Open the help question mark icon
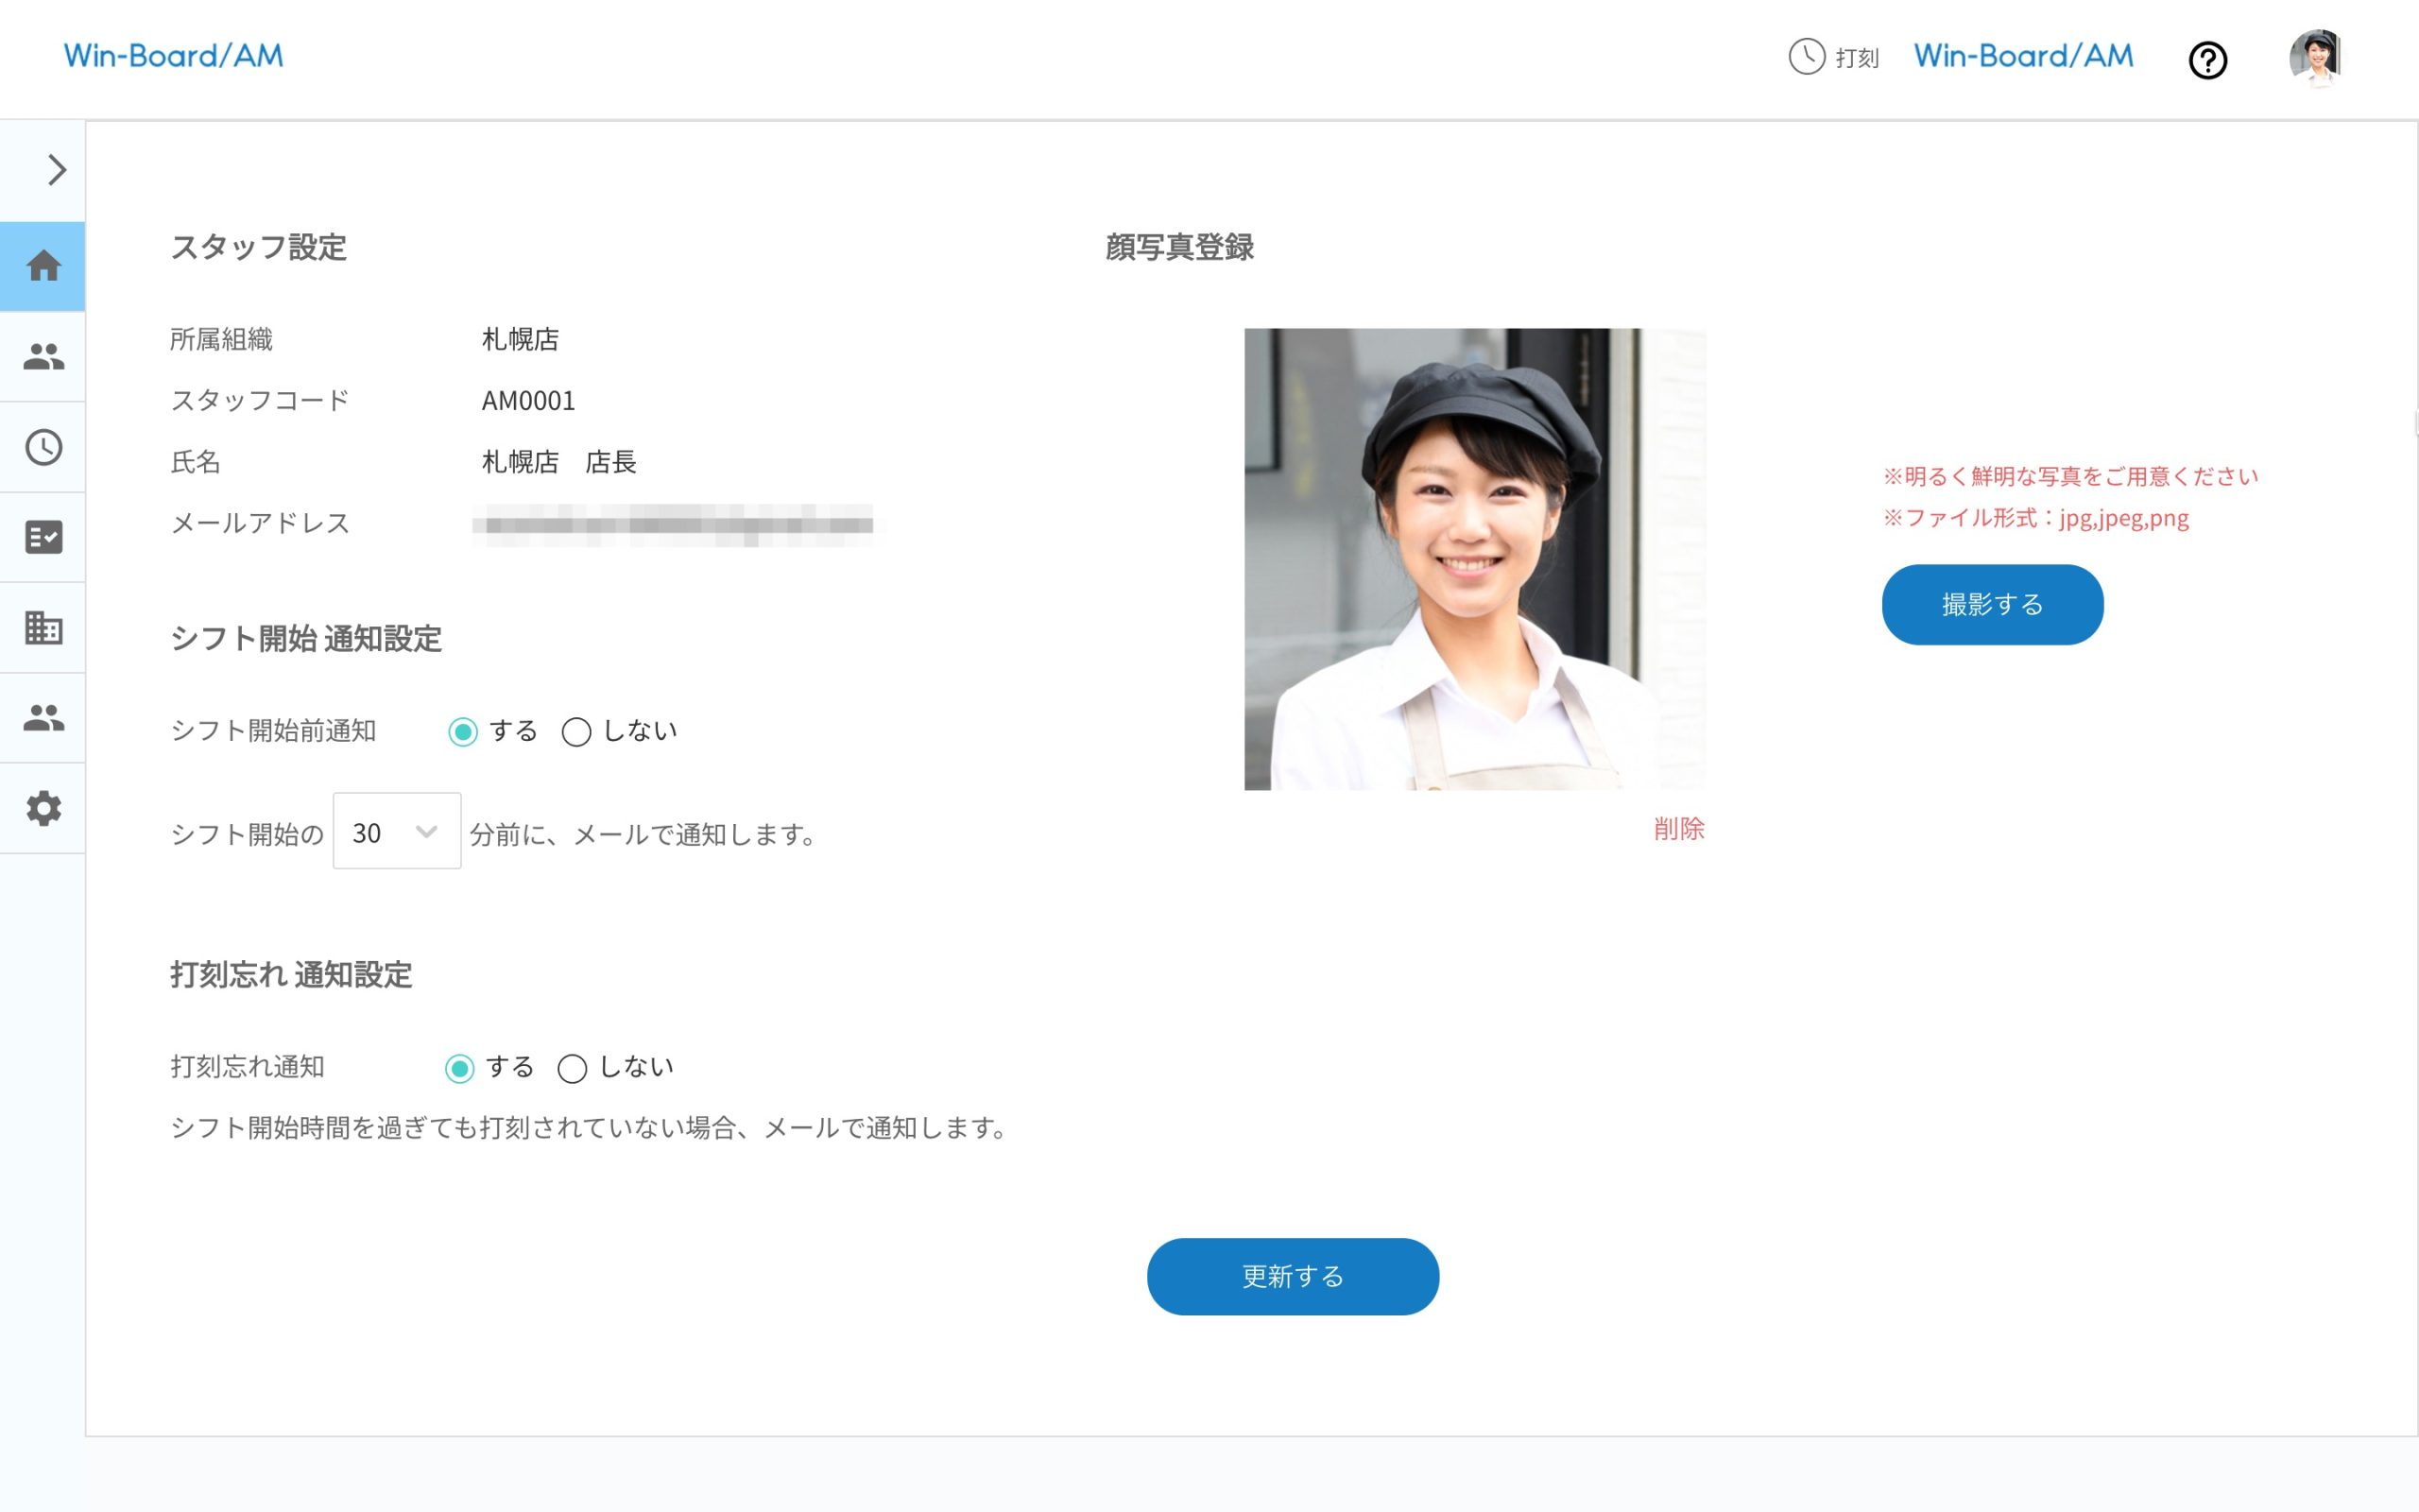 [2209, 60]
